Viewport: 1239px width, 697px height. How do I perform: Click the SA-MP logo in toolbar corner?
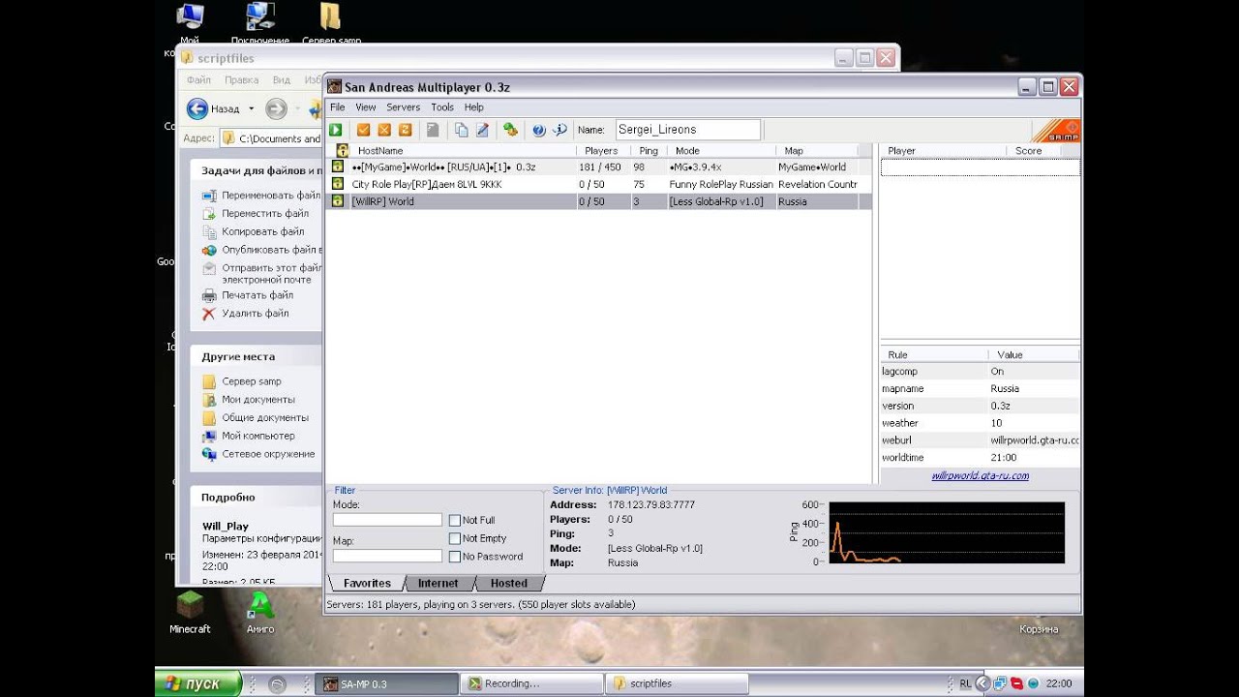[x=1056, y=131]
